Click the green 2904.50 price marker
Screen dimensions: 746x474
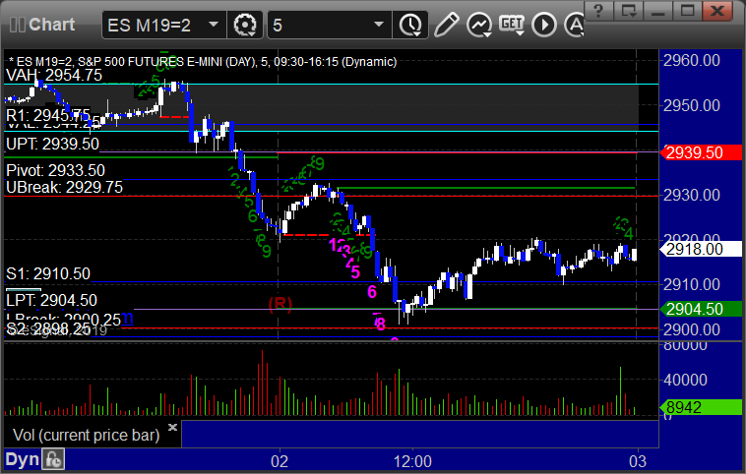(701, 309)
